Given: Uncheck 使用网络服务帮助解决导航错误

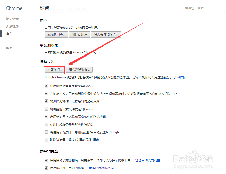Looking at the screenshot, I should pos(46,86).
